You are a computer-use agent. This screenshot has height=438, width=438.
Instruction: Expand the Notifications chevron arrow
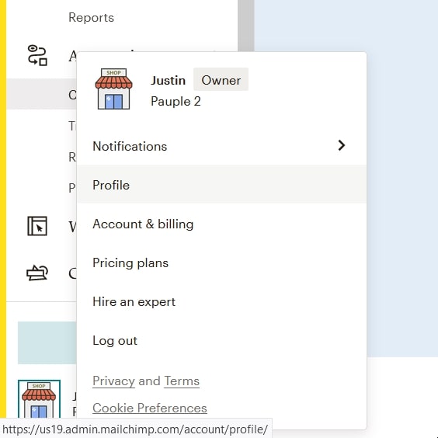(342, 145)
